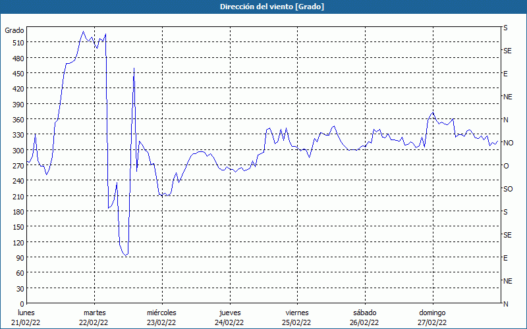Image resolution: width=527 pixels, height=329 pixels.
Task: Click the 'jueves' day label
Action: point(230,313)
